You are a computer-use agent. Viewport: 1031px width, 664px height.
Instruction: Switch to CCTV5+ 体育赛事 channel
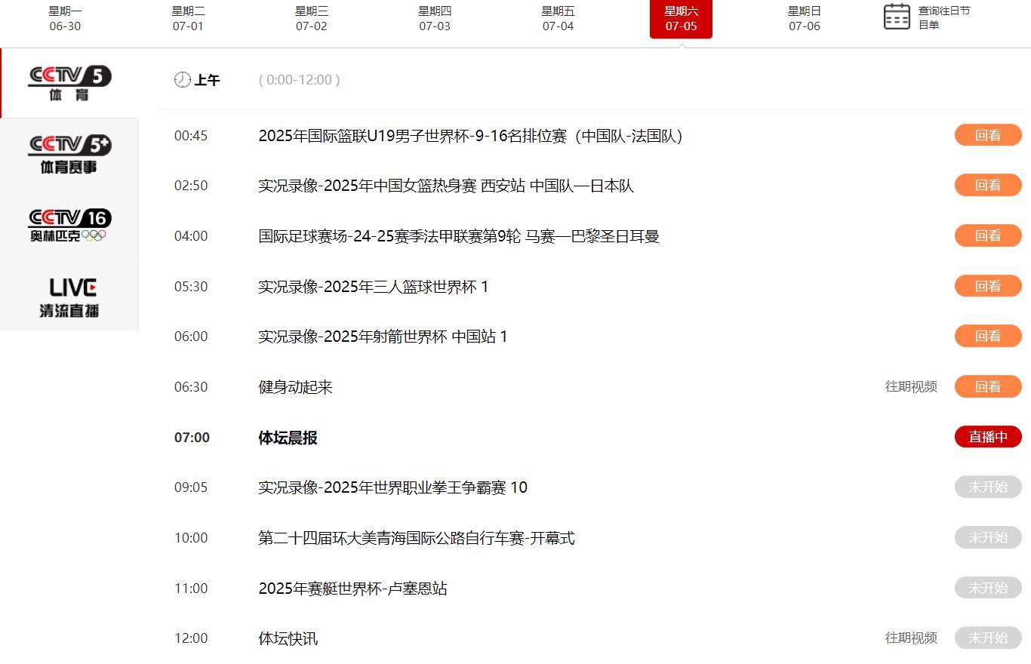pyautogui.click(x=69, y=155)
